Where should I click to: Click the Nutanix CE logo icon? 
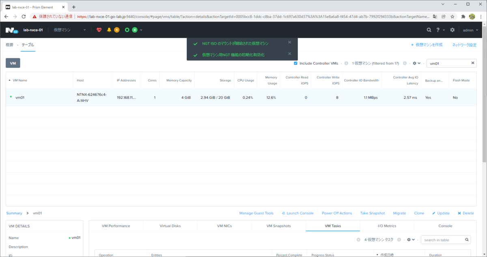pyautogui.click(x=11, y=30)
